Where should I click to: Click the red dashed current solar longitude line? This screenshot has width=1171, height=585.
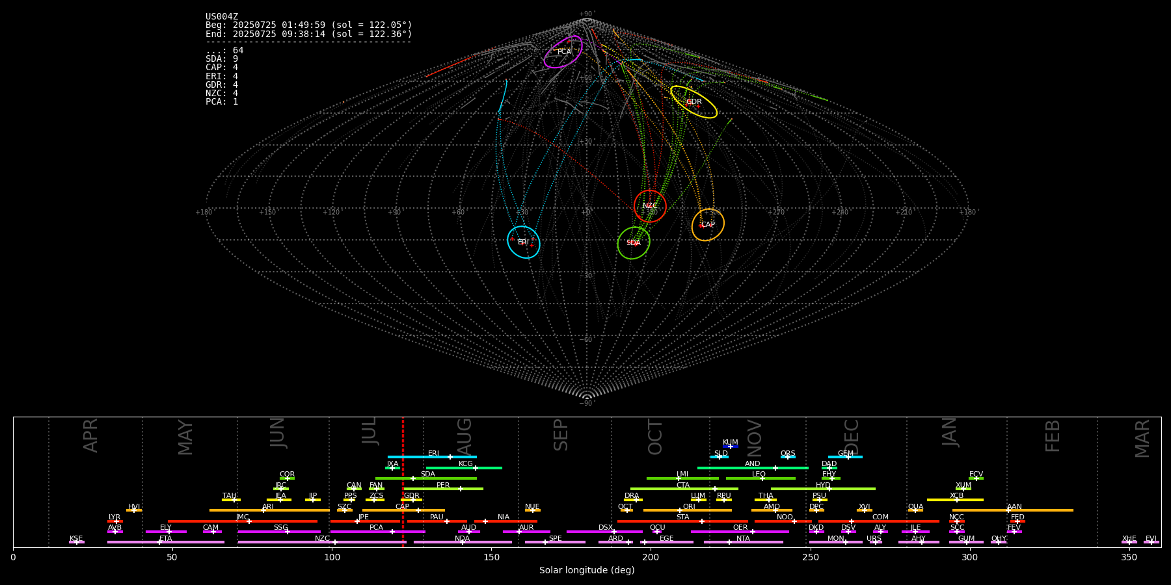point(403,481)
